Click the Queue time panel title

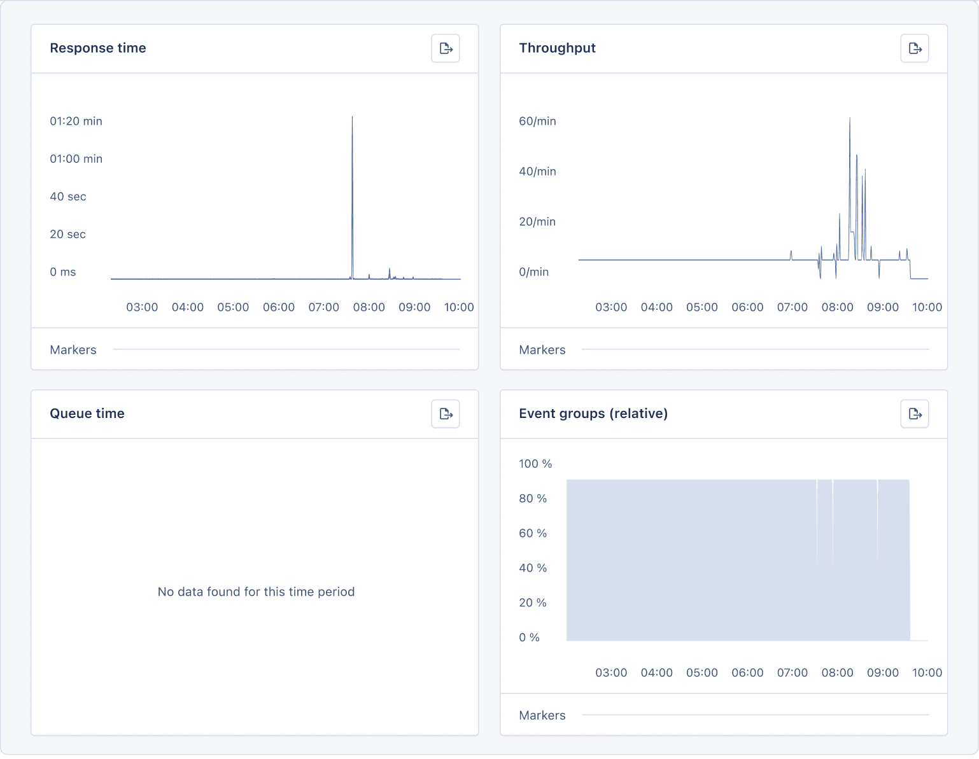tap(87, 414)
